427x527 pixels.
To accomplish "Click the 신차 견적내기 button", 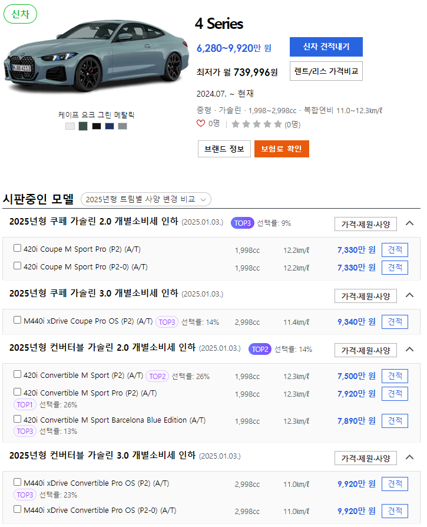I will click(x=326, y=47).
